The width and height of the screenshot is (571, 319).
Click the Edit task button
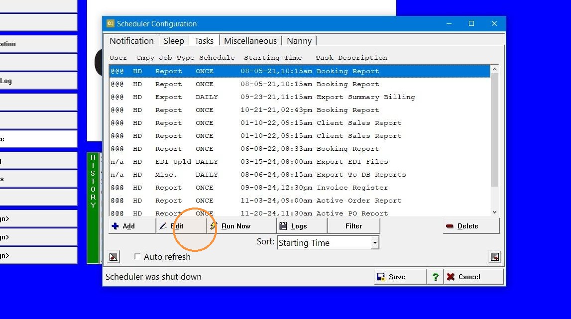(x=181, y=226)
